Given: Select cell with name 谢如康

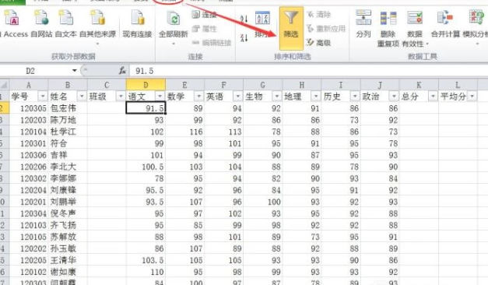Looking at the screenshot, I should (x=68, y=272).
